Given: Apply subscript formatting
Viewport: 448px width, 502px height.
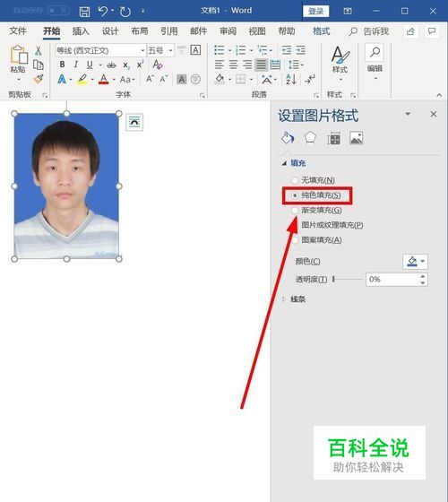Looking at the screenshot, I should [x=126, y=65].
